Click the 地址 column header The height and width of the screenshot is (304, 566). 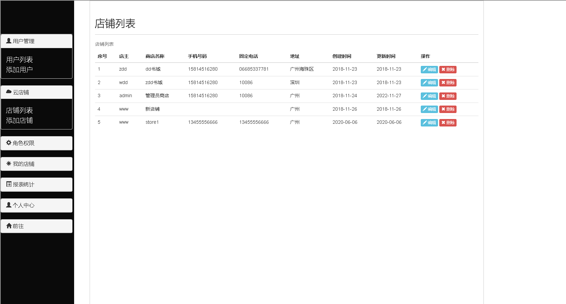point(295,56)
